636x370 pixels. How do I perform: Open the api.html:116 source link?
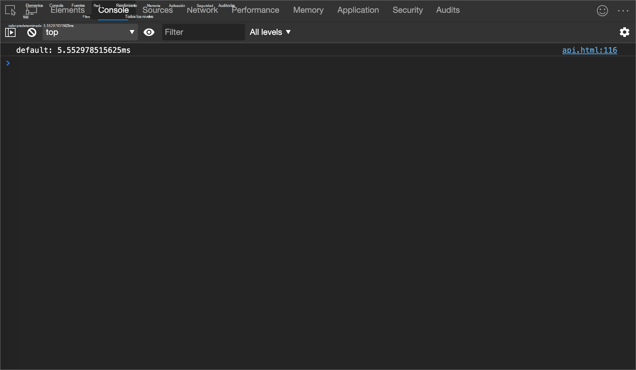[589, 50]
